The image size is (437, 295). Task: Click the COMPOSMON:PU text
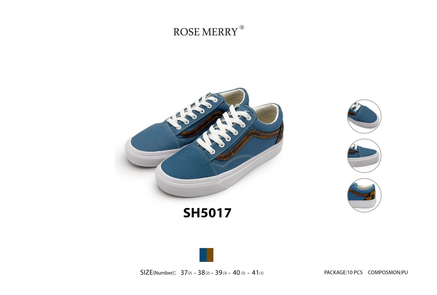[x=388, y=272]
